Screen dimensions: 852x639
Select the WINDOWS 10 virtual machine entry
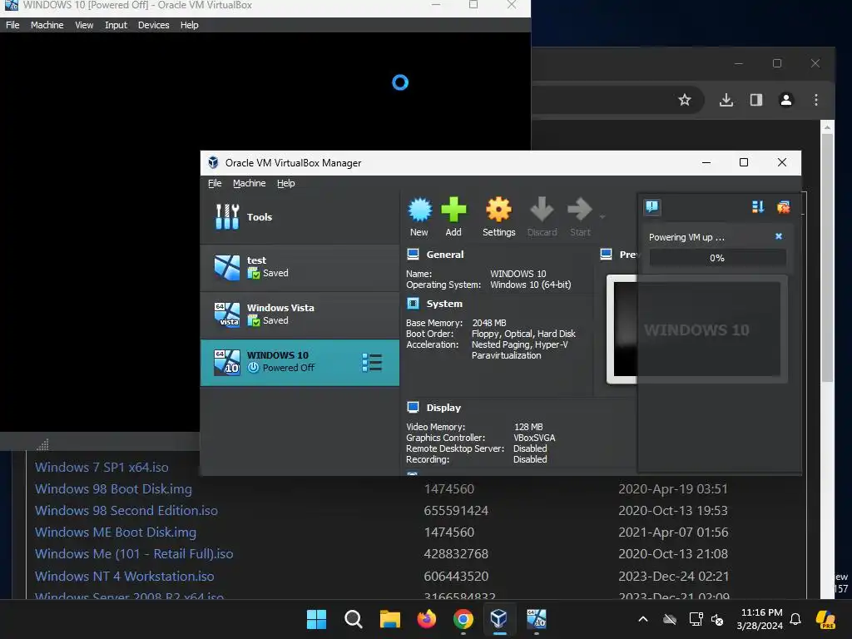click(300, 363)
